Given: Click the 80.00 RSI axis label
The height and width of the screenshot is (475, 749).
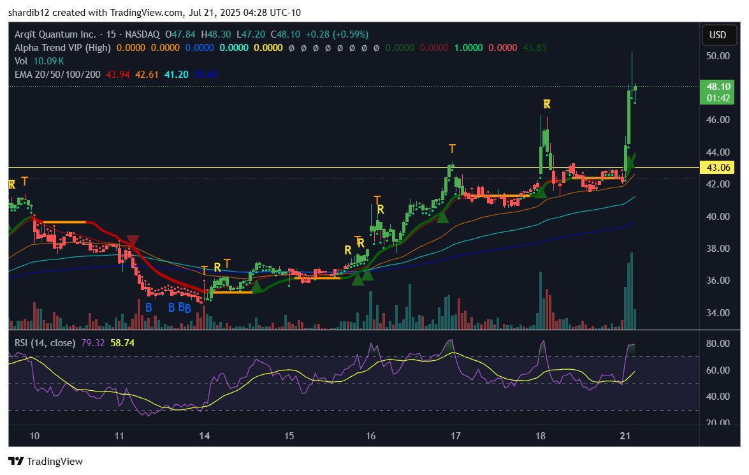Looking at the screenshot, I should point(718,344).
